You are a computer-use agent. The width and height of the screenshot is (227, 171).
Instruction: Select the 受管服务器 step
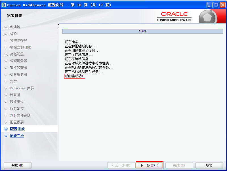click(x=18, y=74)
